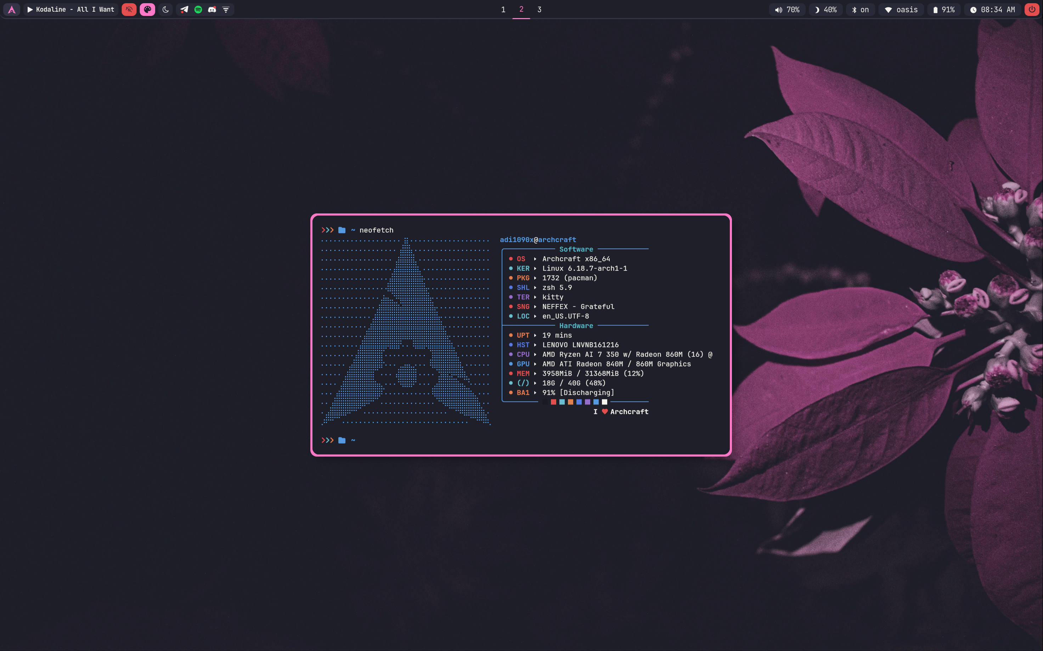This screenshot has width=1043, height=651.
Task: Open the red power menu button
Action: [1032, 10]
